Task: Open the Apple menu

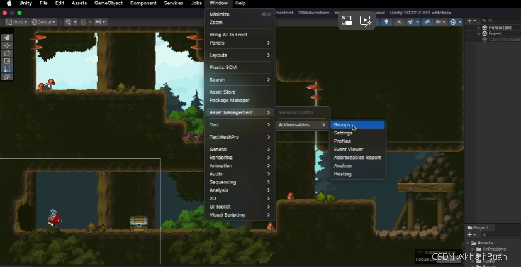Action: click(9, 3)
